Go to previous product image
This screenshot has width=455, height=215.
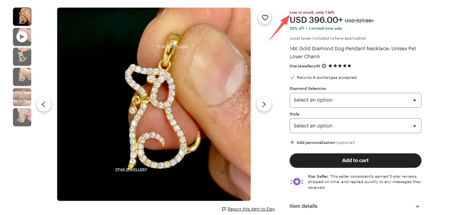pyautogui.click(x=44, y=104)
